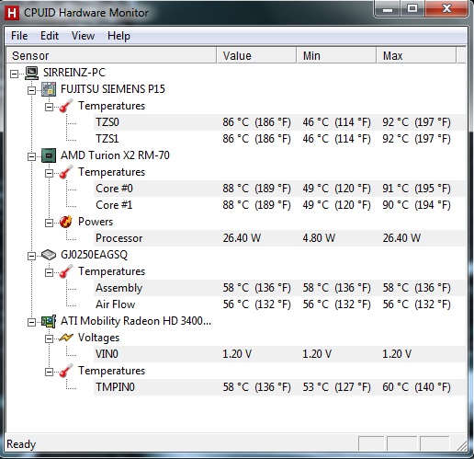Click the Value column header
Viewport: 474px width, 459px height.
(x=256, y=55)
